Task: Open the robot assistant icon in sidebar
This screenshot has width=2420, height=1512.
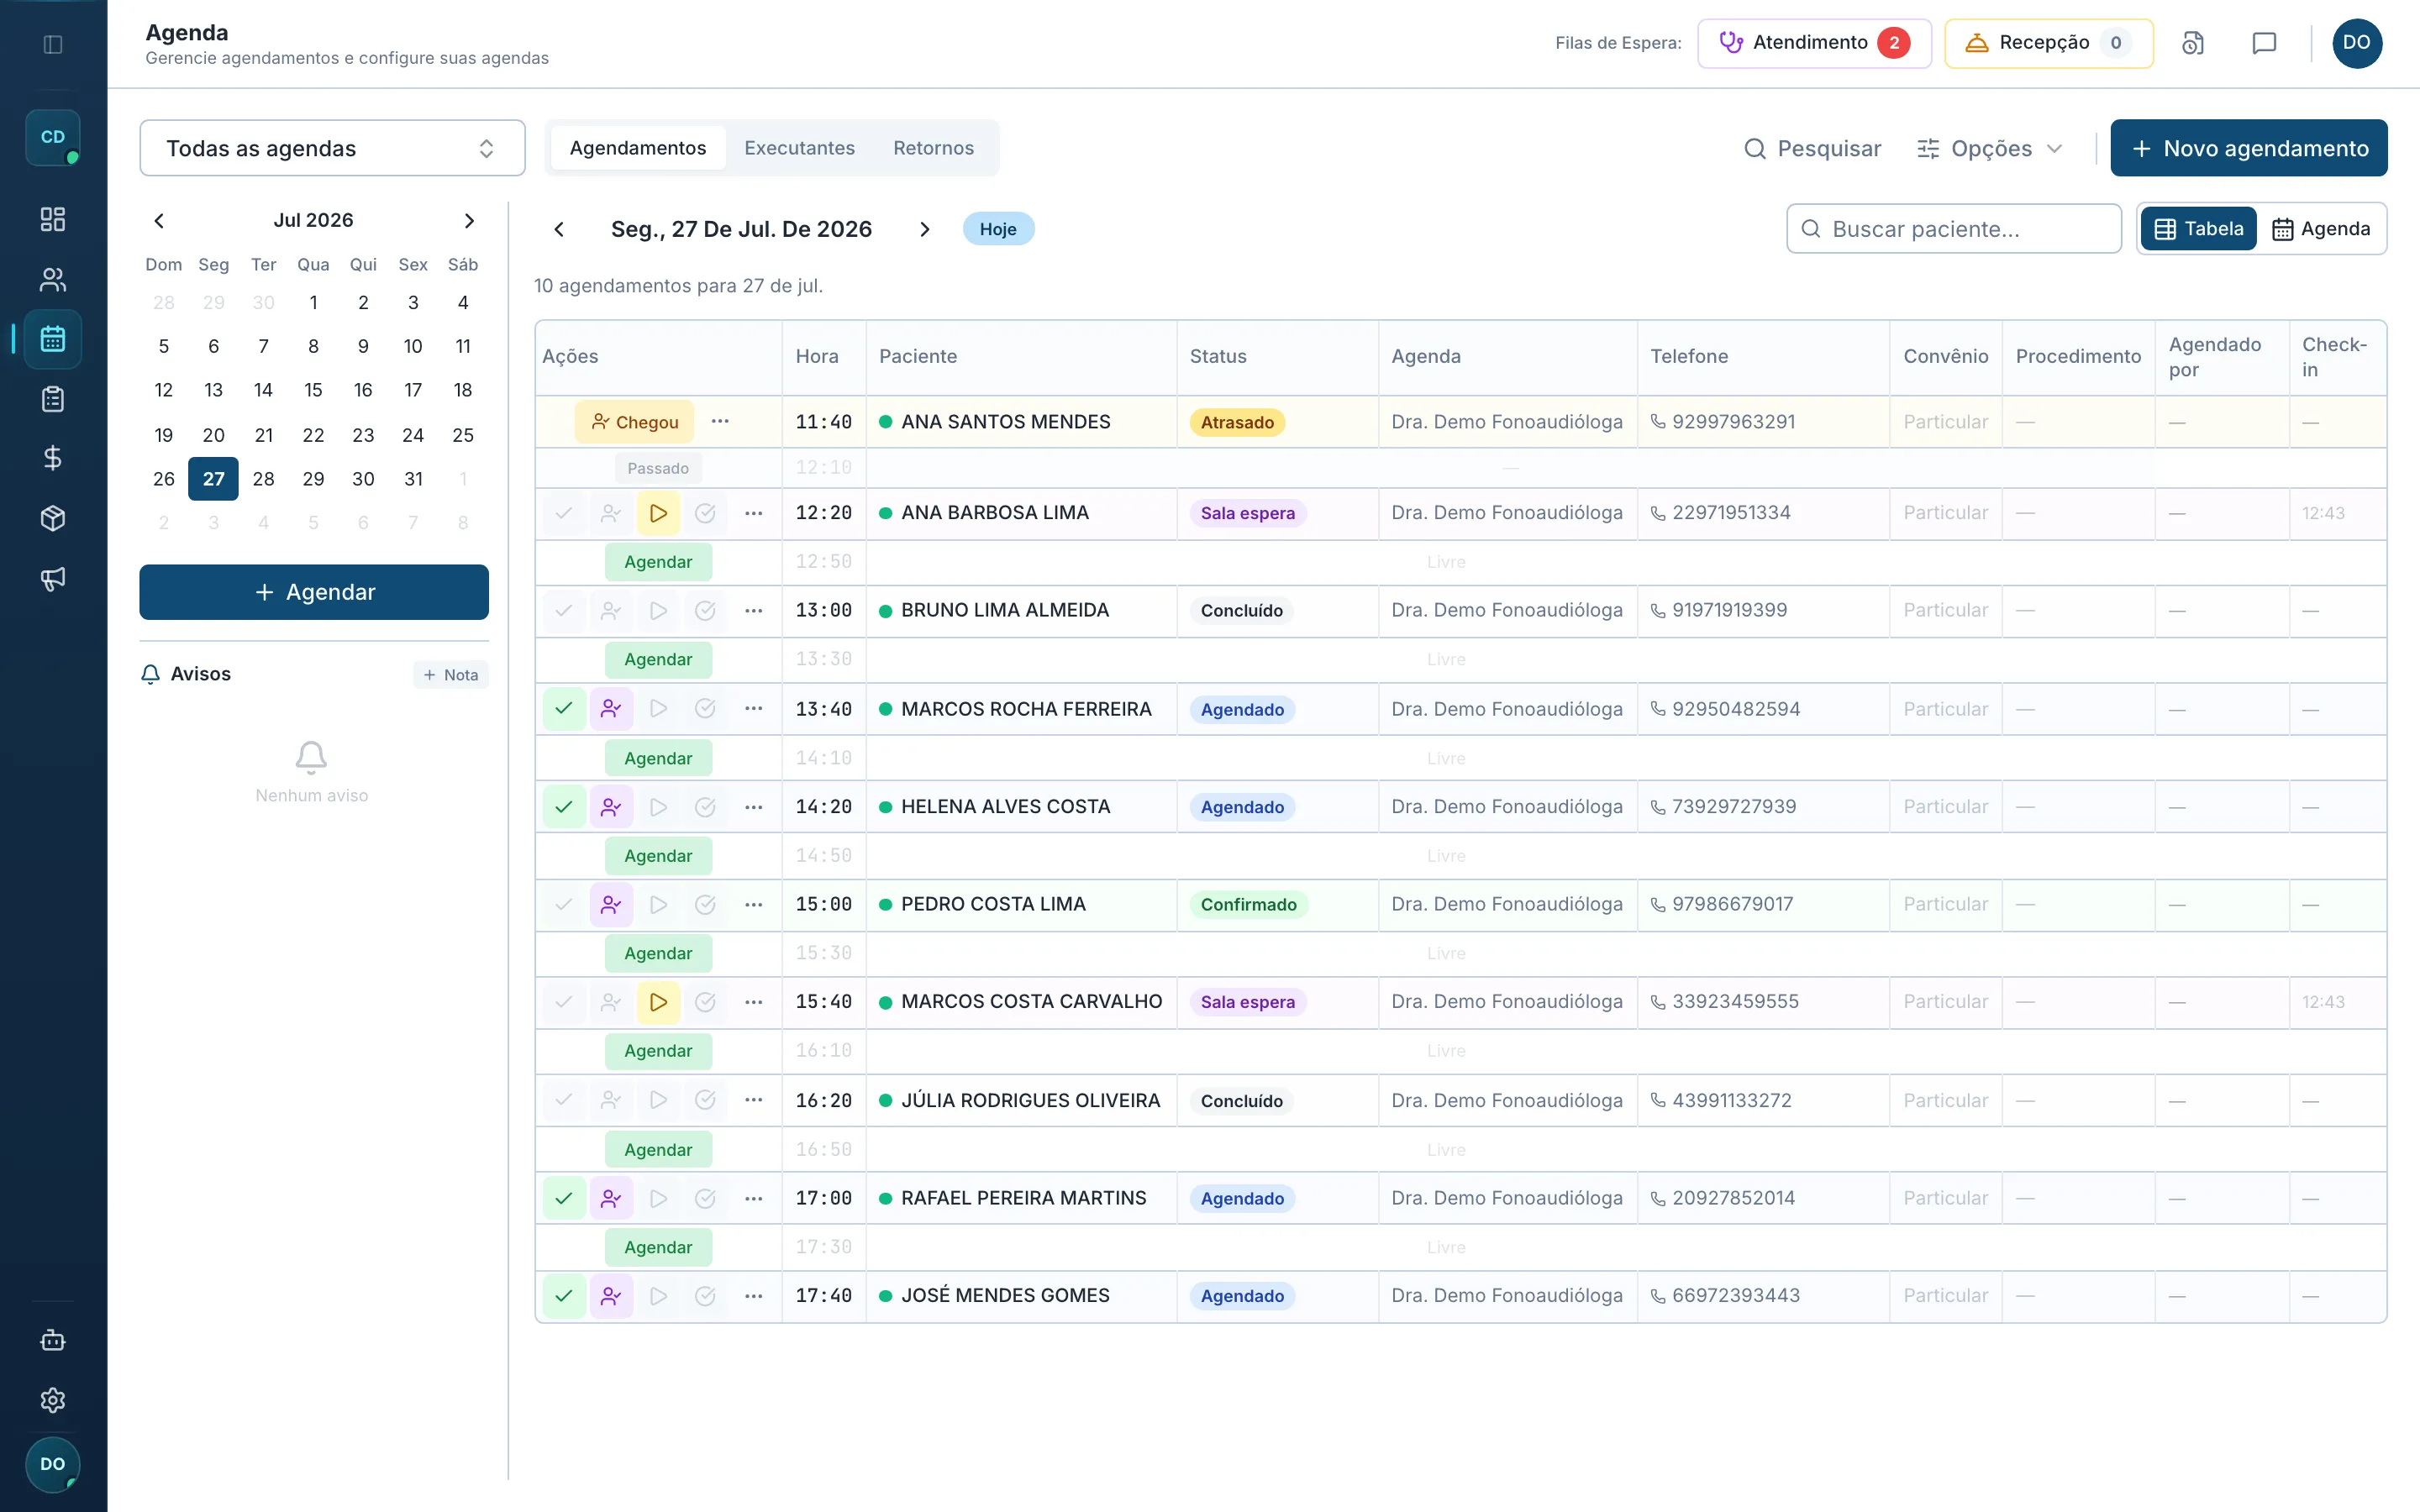Action: point(53,1340)
